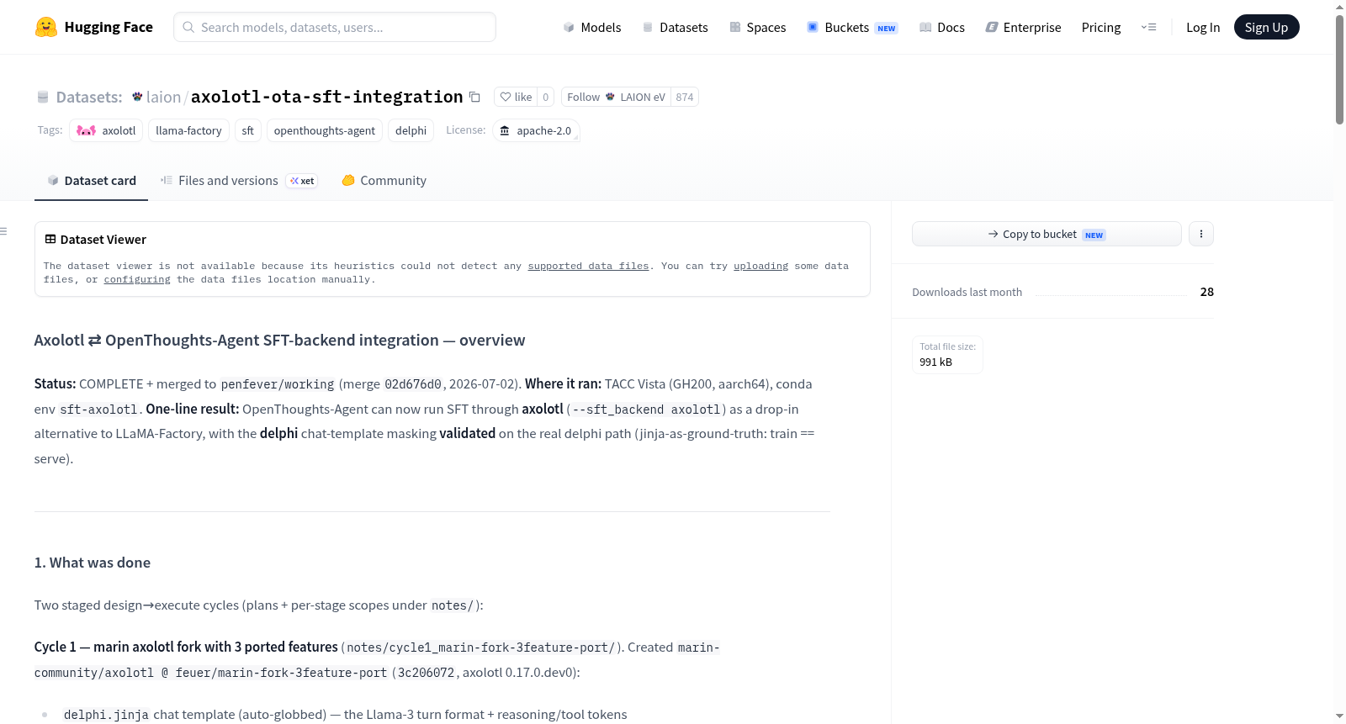Viewport: 1346px width, 724px height.
Task: Focus the search models and datasets field
Action: pos(335,27)
